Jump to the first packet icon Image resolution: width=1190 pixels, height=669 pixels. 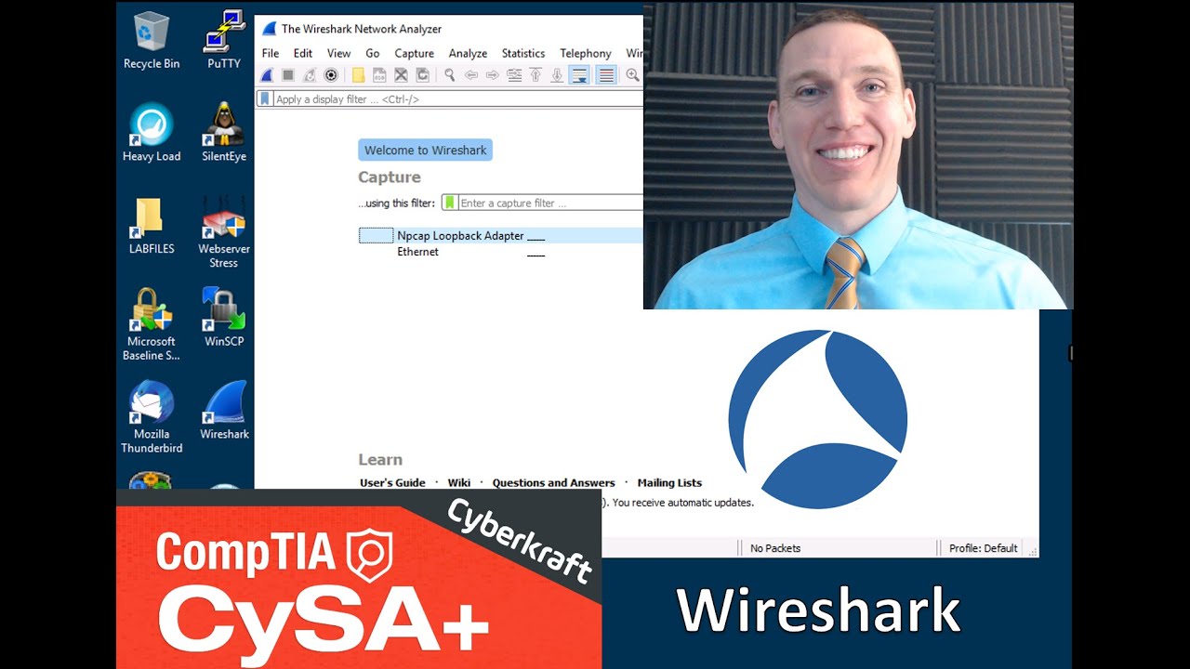pyautogui.click(x=535, y=75)
